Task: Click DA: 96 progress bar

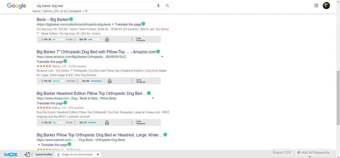Action: pos(96,81)
